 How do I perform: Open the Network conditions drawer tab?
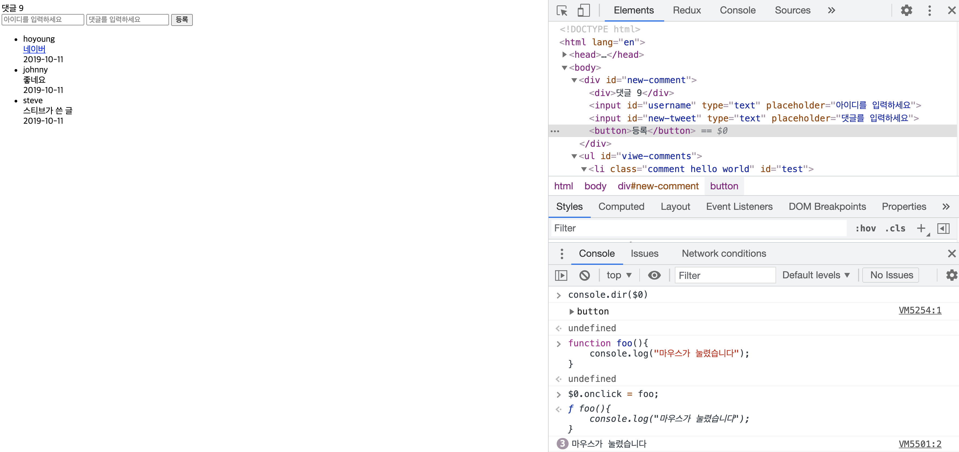tap(724, 254)
